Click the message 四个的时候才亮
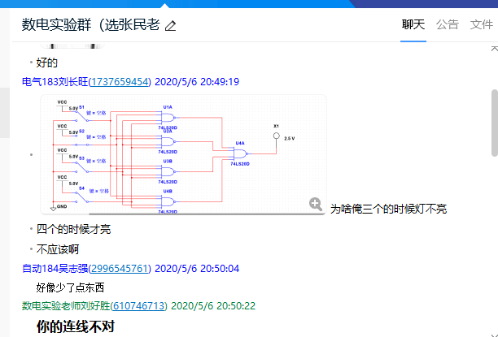Viewport: 498px width, 337px height. [73, 229]
